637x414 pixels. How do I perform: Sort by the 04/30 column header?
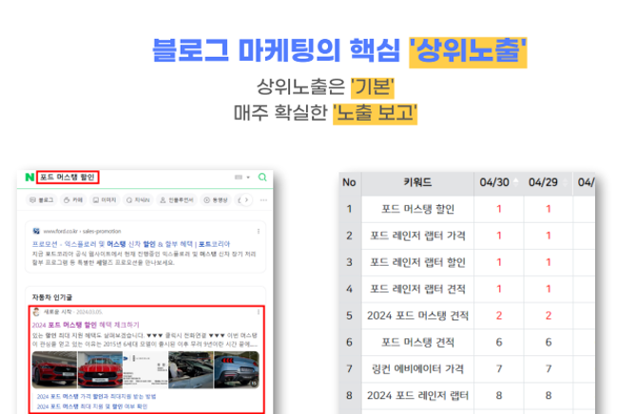pyautogui.click(x=498, y=182)
